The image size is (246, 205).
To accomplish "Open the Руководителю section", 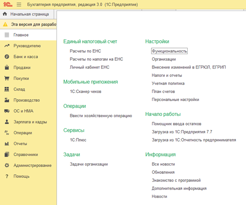I will coord(28,46).
